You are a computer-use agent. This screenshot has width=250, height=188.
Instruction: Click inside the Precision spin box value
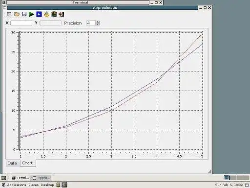pos(91,23)
